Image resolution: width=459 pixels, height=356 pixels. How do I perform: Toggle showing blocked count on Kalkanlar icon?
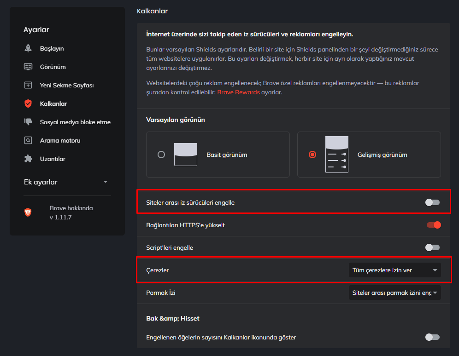[432, 337]
